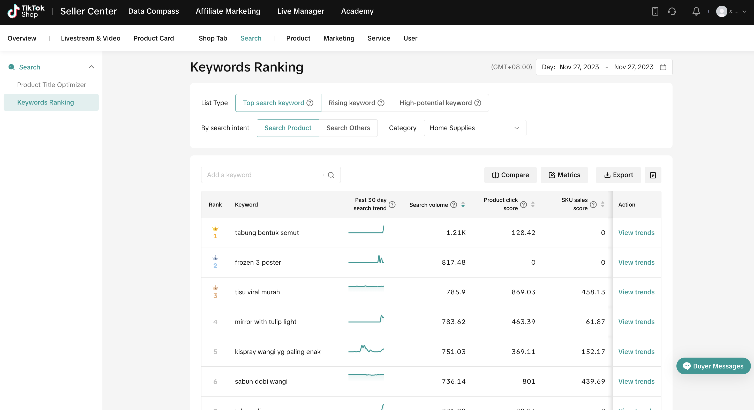
Task: View trends for sabun dobi wangi
Action: pos(636,381)
